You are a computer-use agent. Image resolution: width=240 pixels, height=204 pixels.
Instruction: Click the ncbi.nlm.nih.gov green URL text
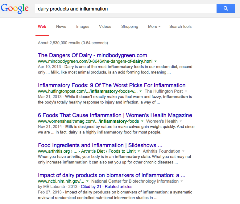tap(61, 181)
